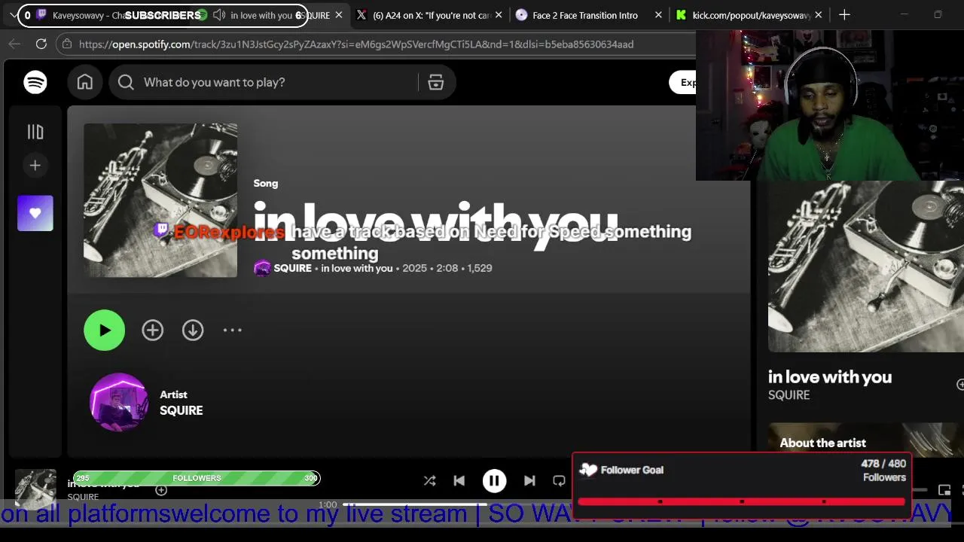Close Face 2 Face Transition tab
Image resolution: width=964 pixels, height=542 pixels.
coord(659,15)
